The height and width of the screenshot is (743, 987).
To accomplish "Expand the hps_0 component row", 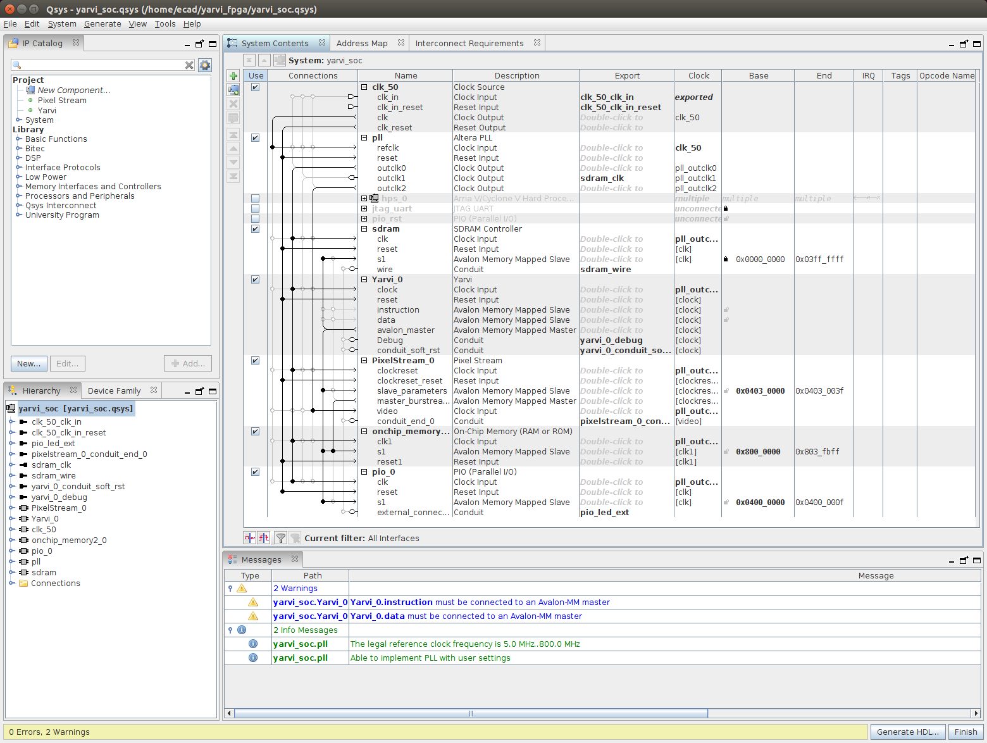I will click(x=364, y=199).
